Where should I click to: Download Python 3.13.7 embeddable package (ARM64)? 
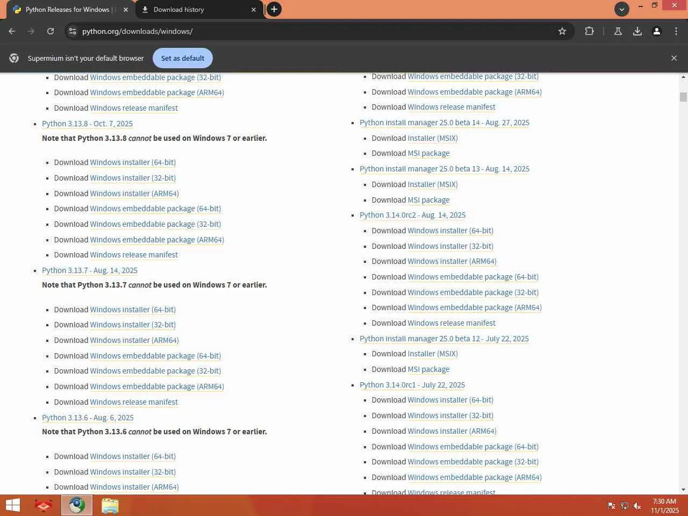coord(157,386)
